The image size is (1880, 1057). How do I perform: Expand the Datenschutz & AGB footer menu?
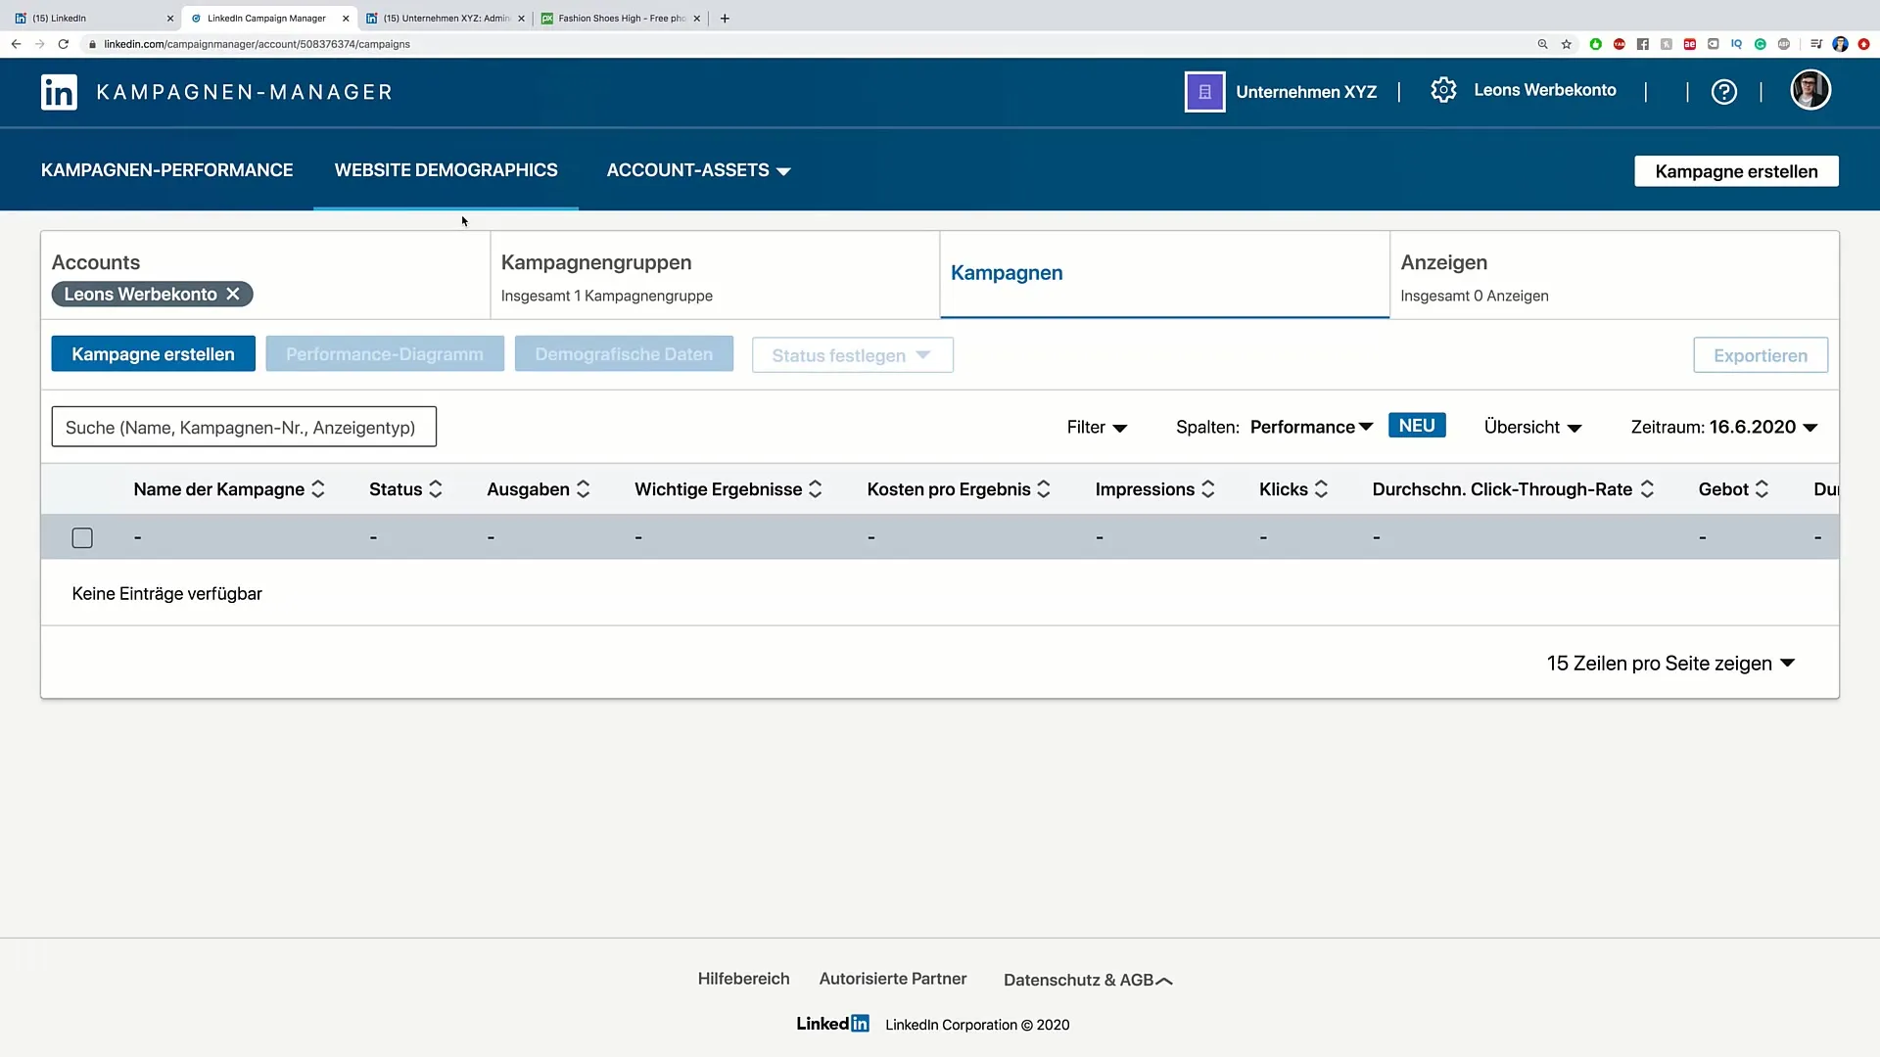(1087, 980)
